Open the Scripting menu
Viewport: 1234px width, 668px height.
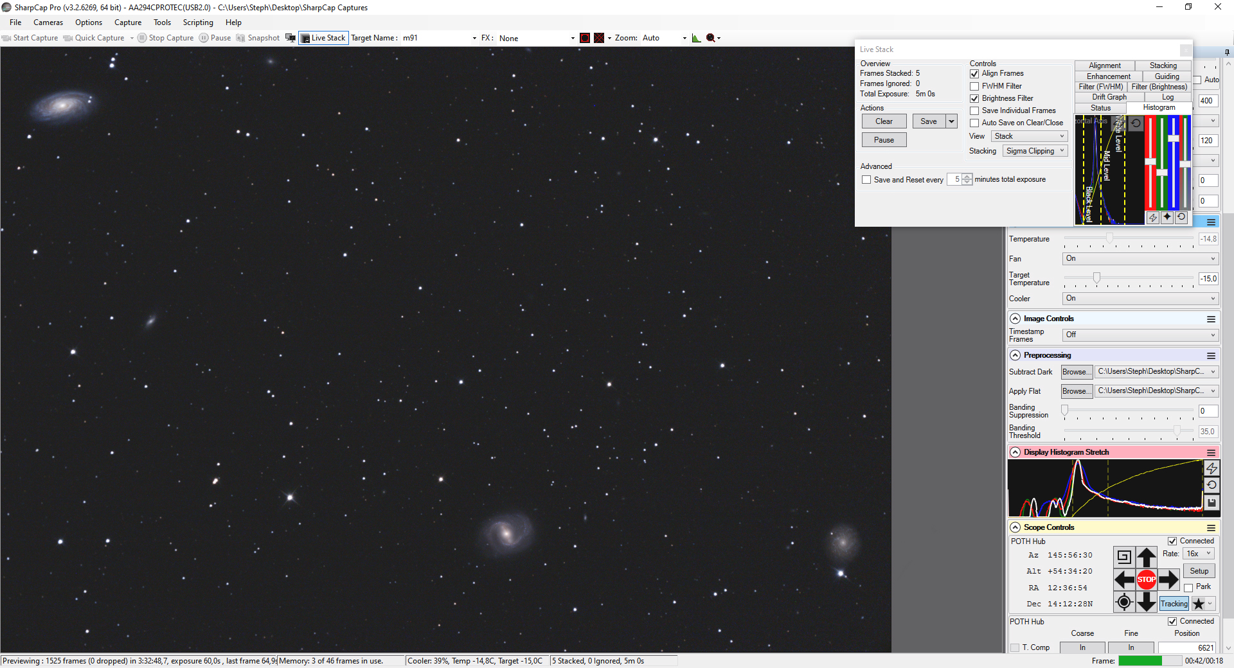click(x=198, y=22)
